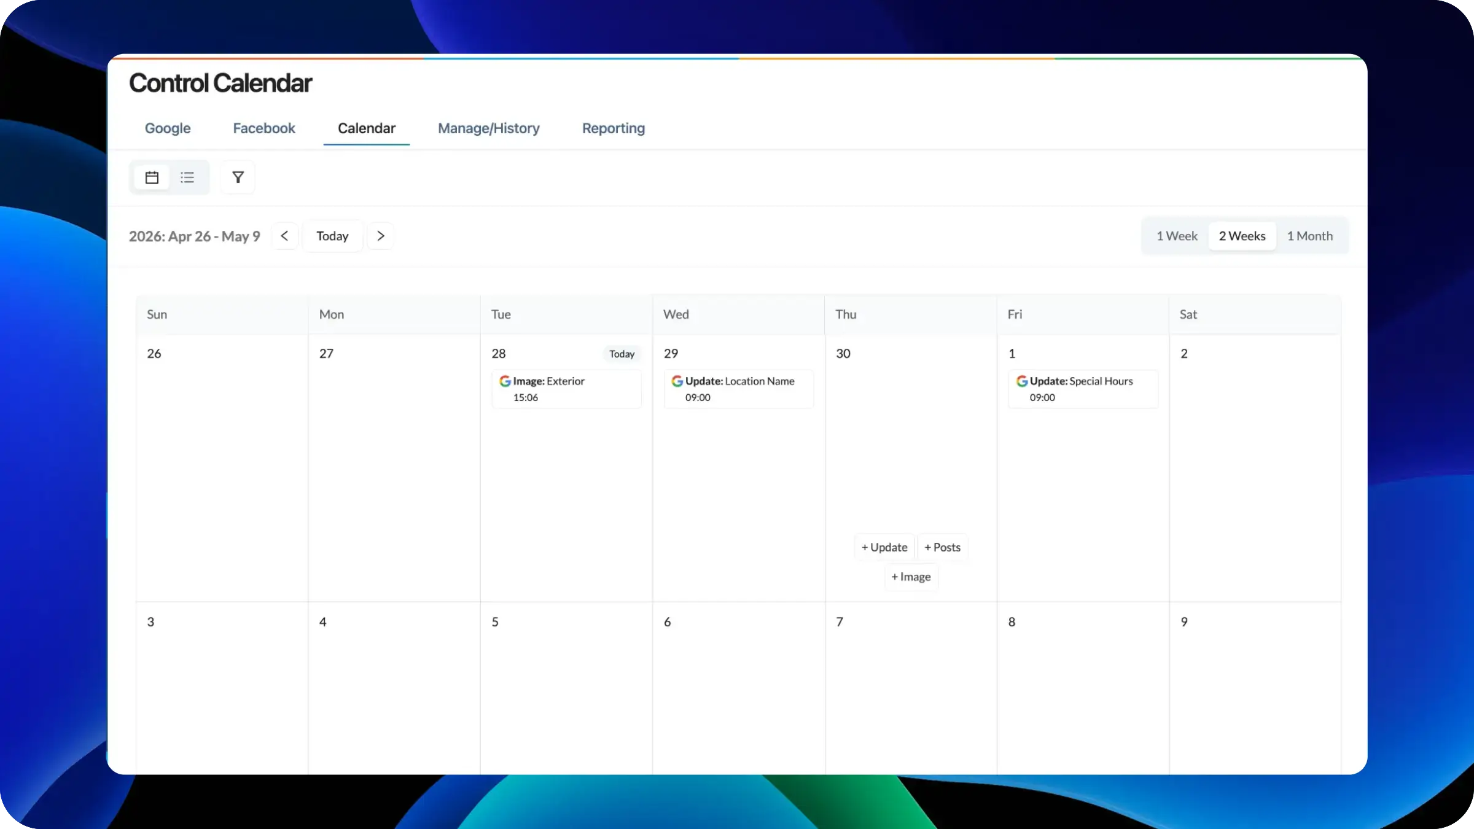Open the Facebook tab
This screenshot has width=1474, height=829.
coord(264,128)
